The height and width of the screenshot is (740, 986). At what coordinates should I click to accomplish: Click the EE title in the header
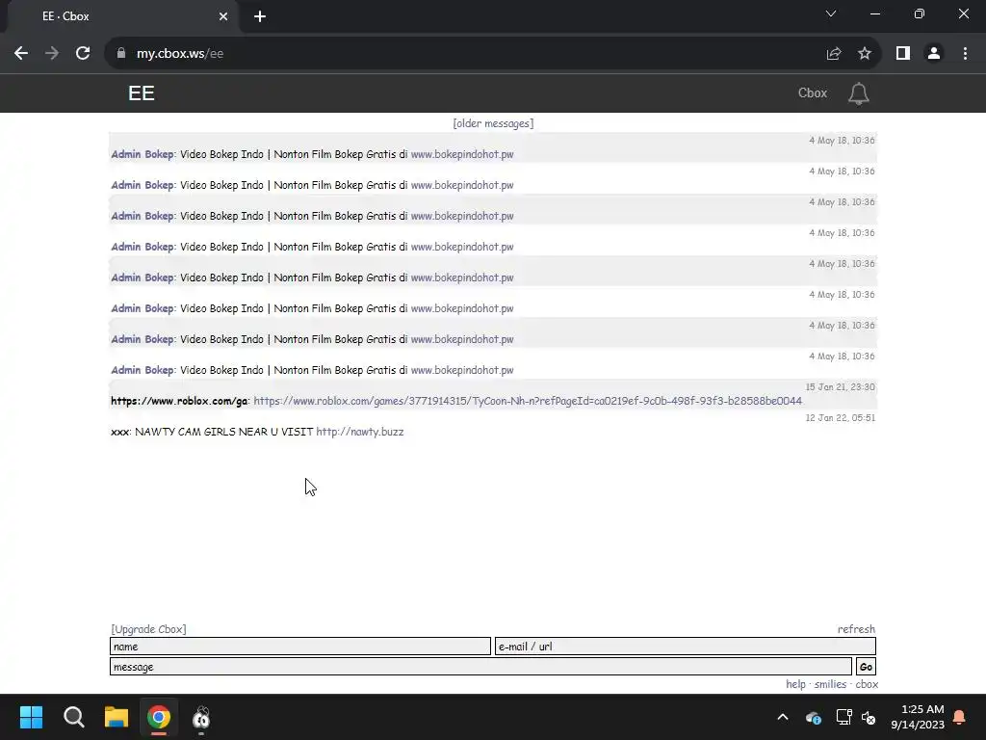142,93
